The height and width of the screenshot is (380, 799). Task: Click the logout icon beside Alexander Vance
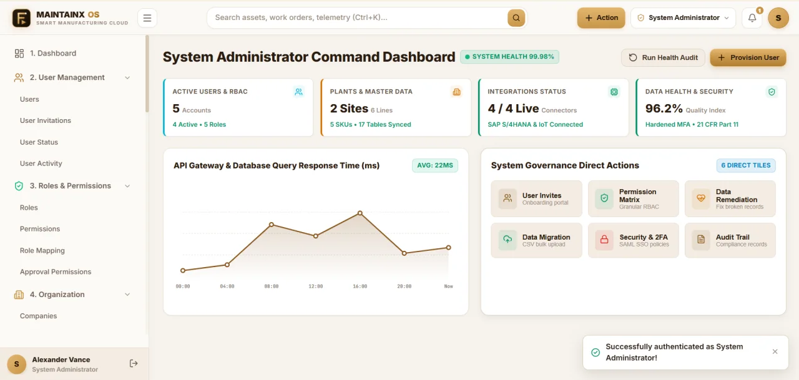[x=134, y=364]
